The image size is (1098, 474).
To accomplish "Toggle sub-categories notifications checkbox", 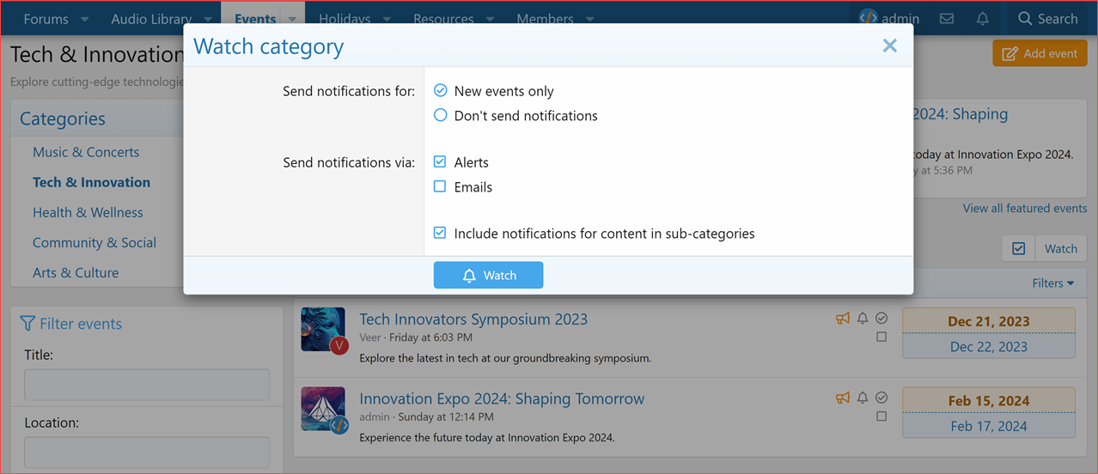I will click(x=440, y=233).
